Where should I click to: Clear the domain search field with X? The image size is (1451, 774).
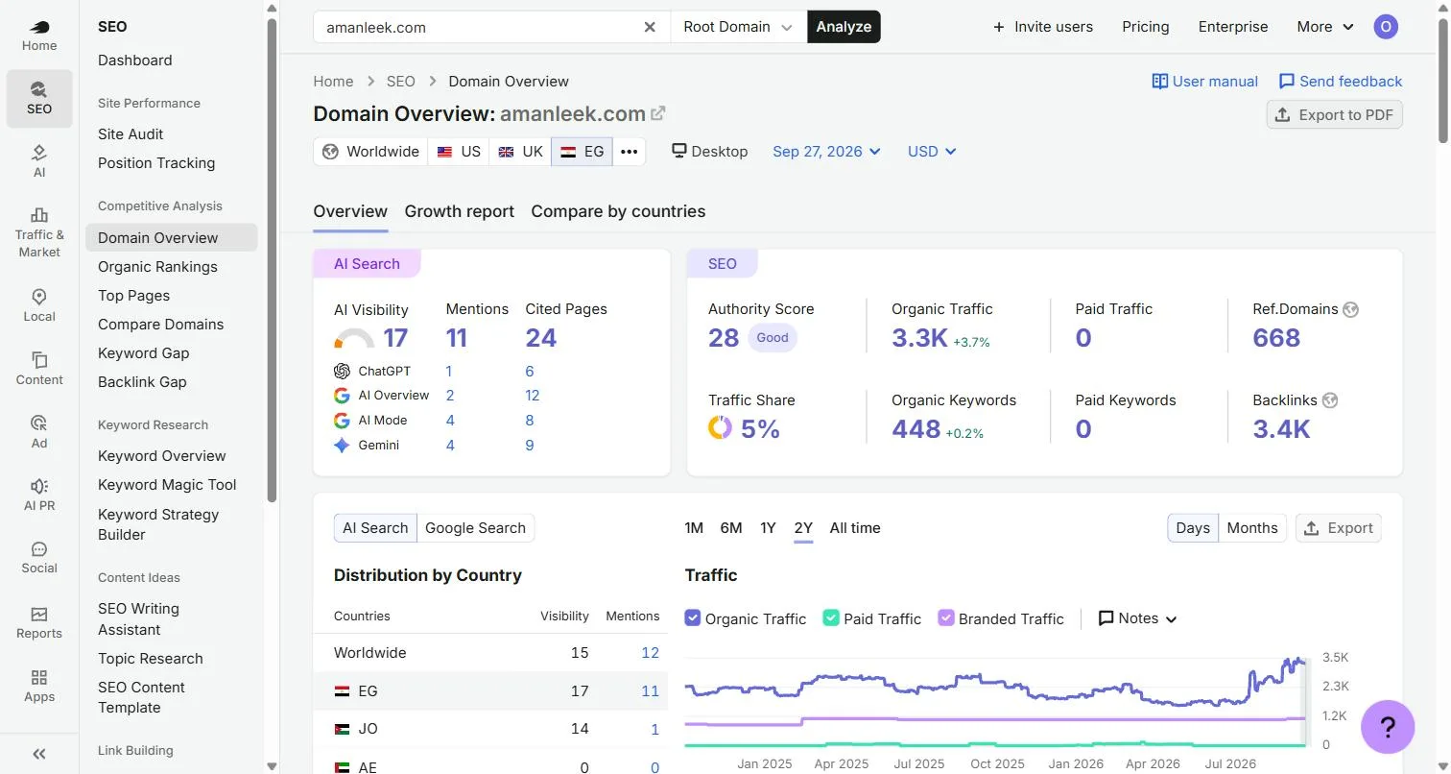pos(650,27)
